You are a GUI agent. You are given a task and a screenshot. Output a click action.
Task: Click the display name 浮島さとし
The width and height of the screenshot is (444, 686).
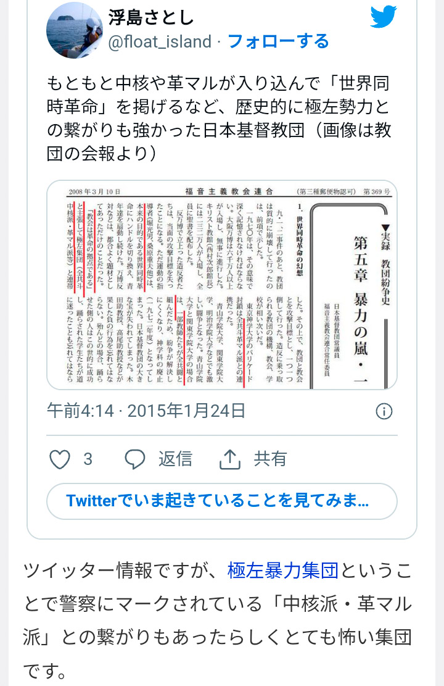(x=151, y=17)
